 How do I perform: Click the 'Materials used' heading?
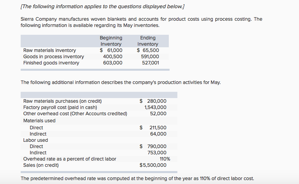pos(39,121)
